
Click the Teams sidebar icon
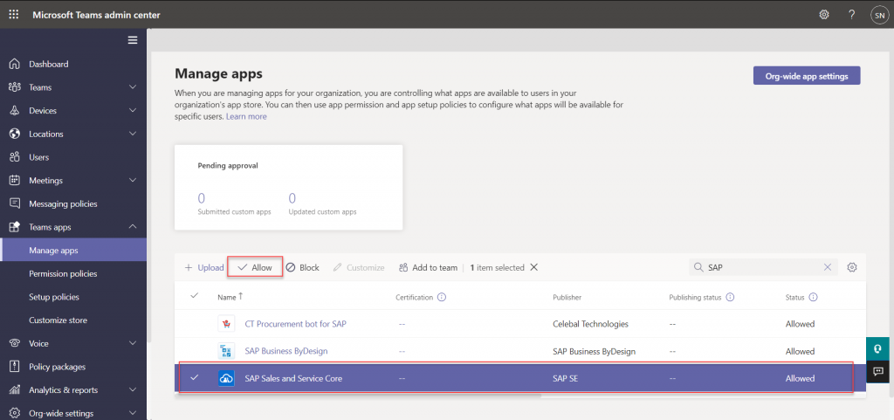(15, 87)
